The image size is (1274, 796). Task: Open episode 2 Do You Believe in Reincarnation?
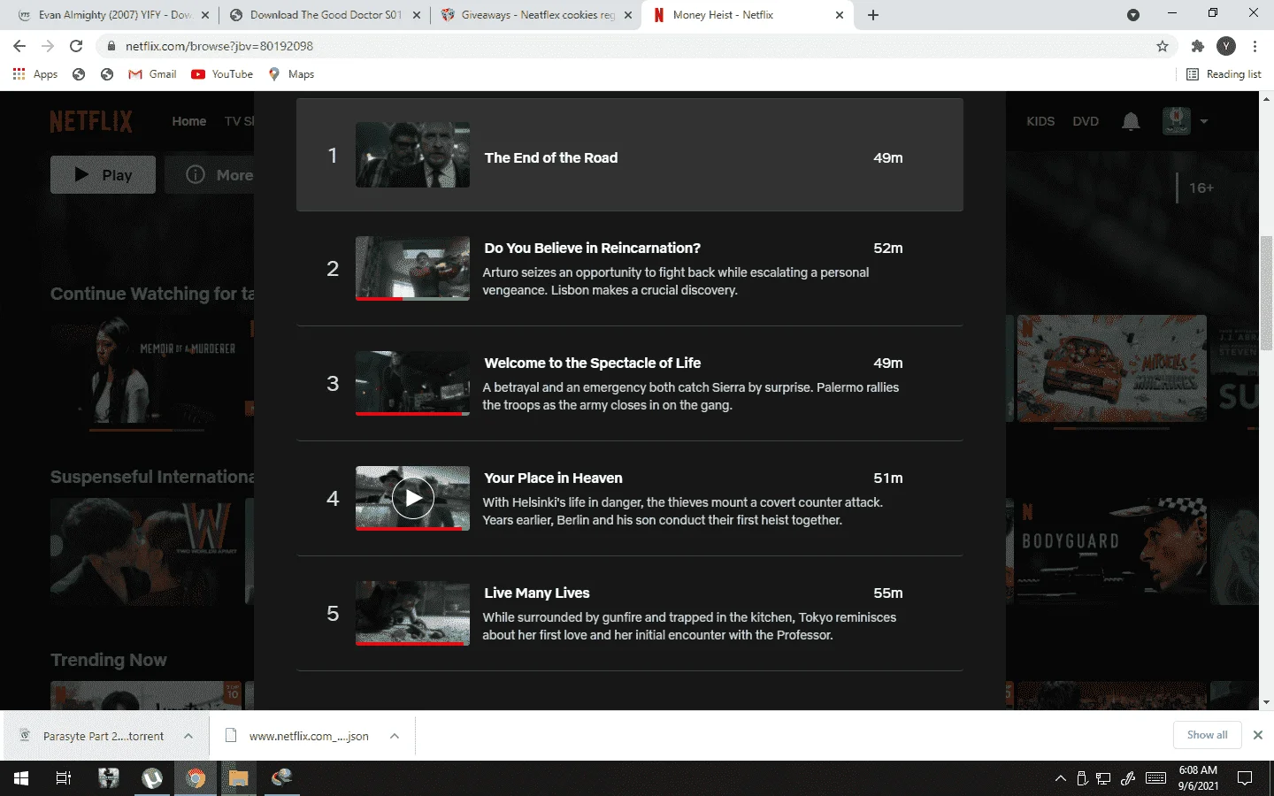point(630,269)
